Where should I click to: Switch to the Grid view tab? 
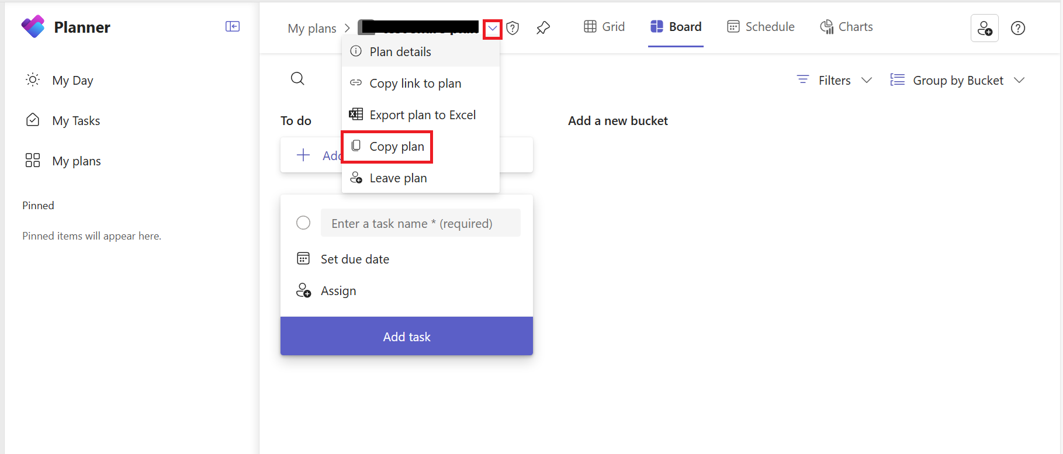(604, 27)
